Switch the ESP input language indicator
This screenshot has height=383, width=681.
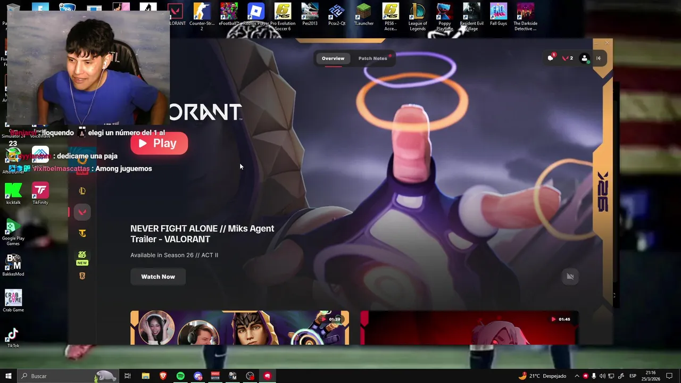(633, 376)
